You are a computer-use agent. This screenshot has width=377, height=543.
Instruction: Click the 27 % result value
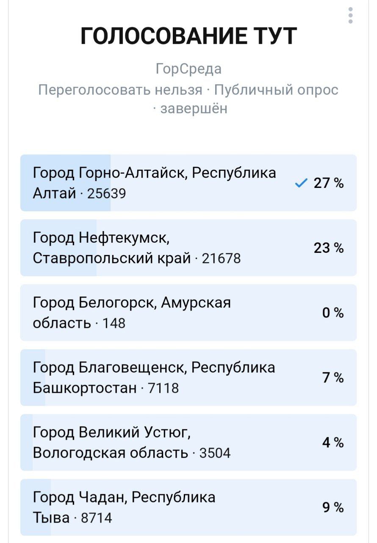[329, 183]
